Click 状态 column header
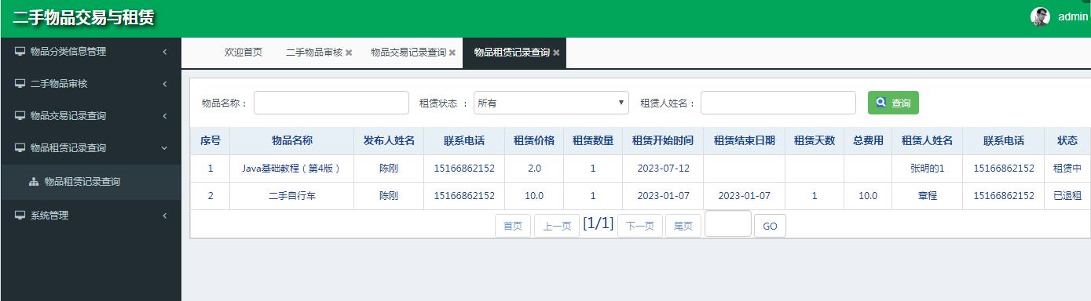 1067,141
